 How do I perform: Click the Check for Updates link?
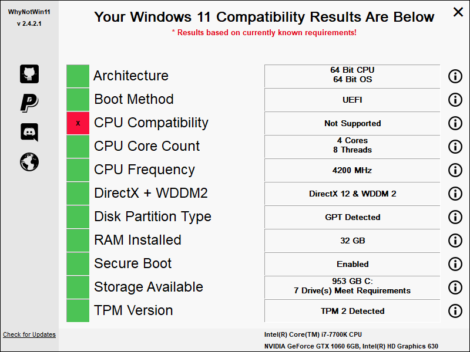pyautogui.click(x=29, y=335)
